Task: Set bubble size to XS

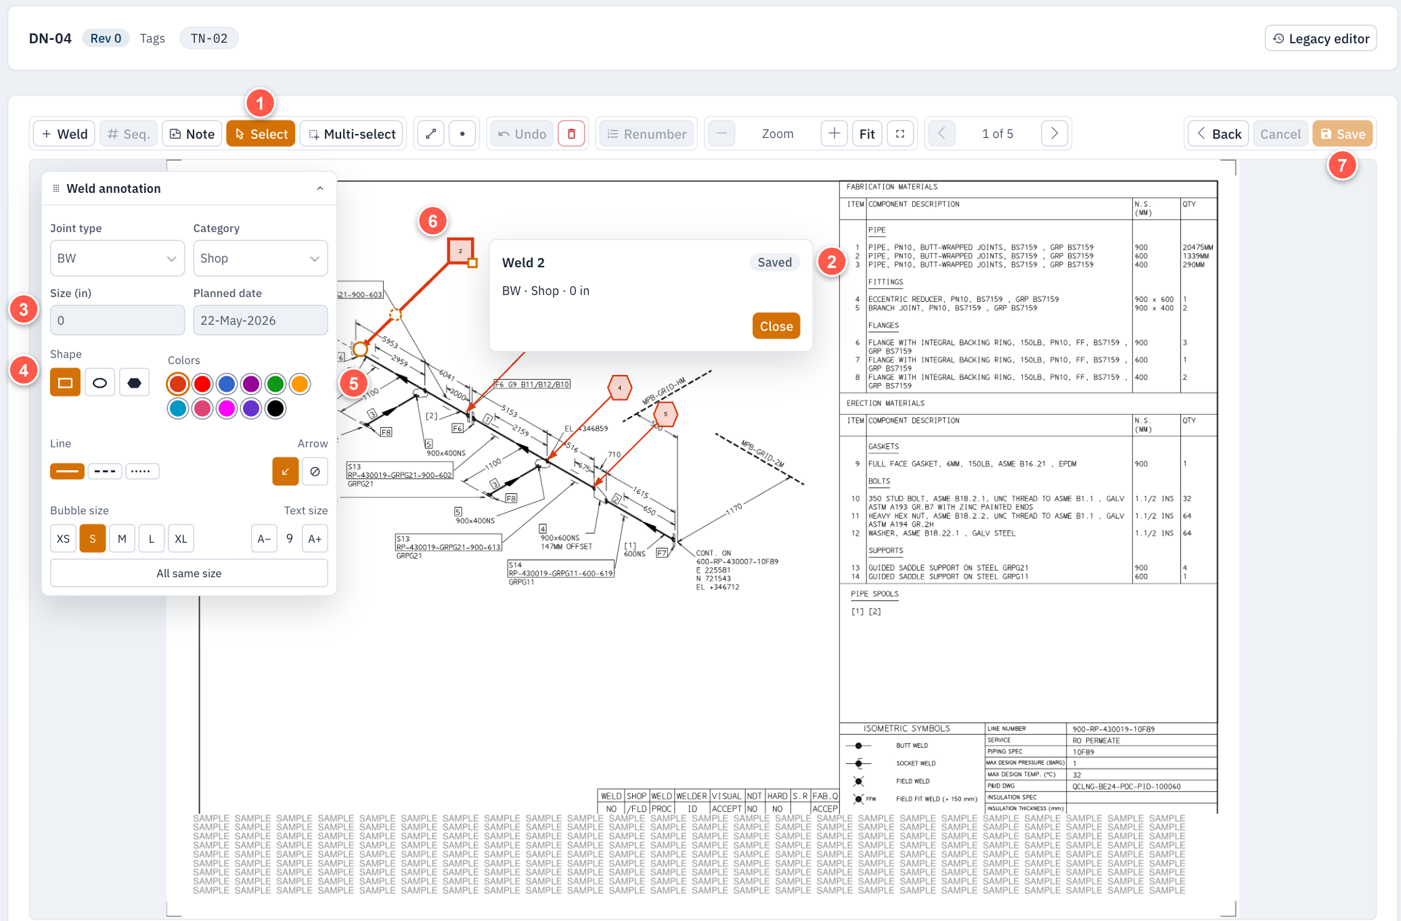Action: pos(63,539)
